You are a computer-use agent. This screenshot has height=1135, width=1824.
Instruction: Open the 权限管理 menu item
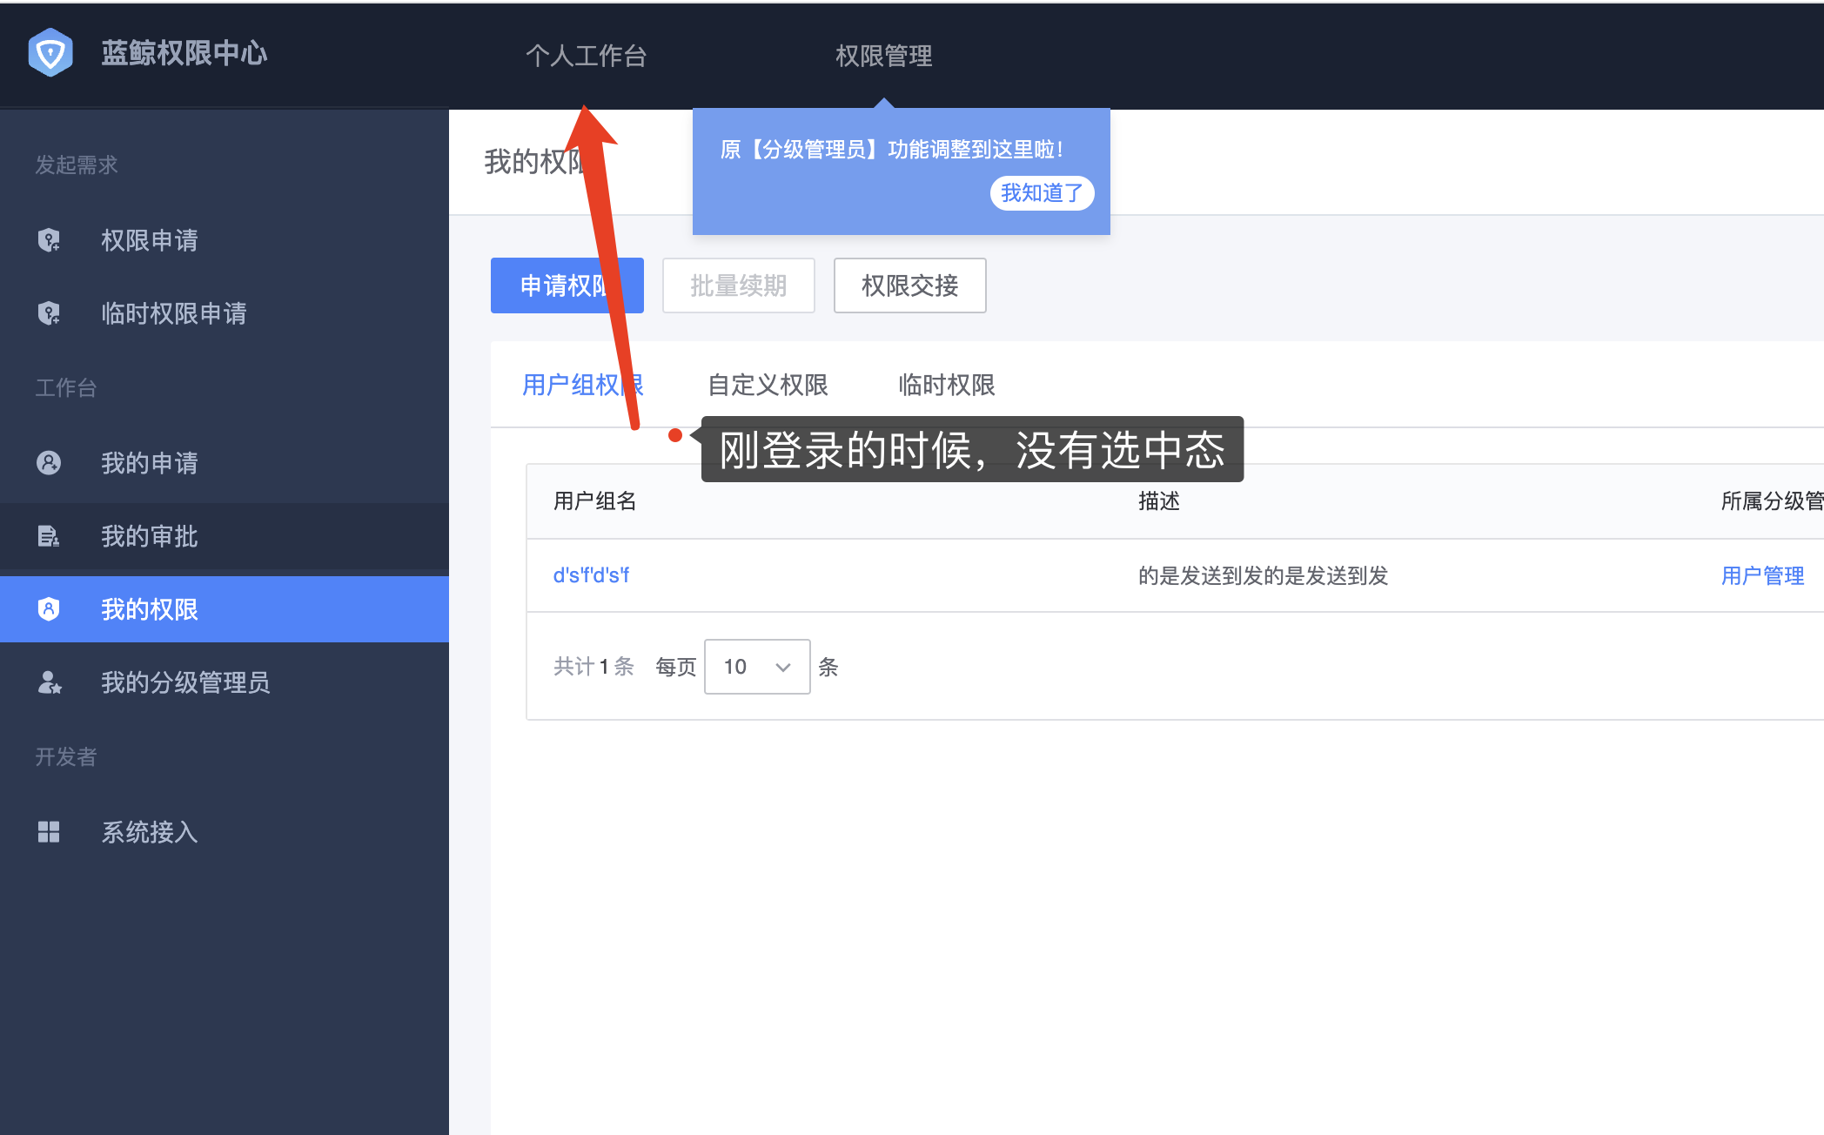[x=882, y=55]
